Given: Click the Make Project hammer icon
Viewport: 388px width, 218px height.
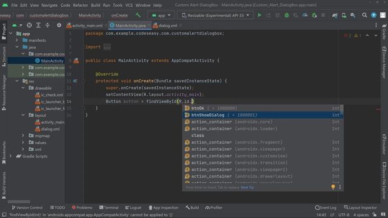Looking at the screenshot, I should click(138, 15).
